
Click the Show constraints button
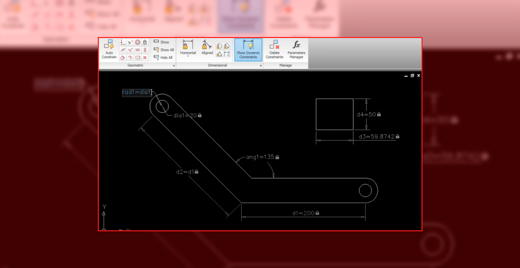(162, 42)
